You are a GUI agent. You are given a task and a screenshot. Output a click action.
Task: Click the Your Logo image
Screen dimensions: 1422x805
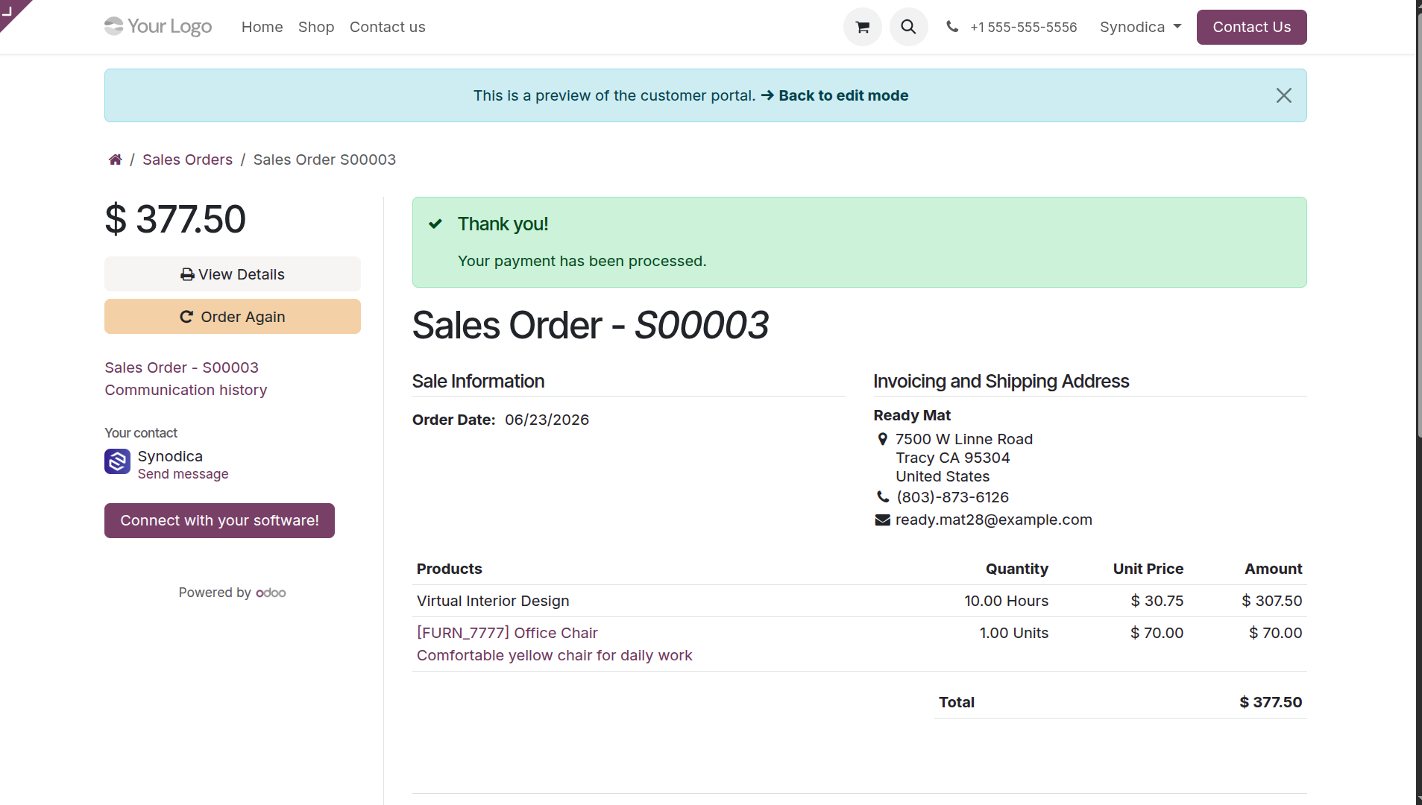[158, 27]
